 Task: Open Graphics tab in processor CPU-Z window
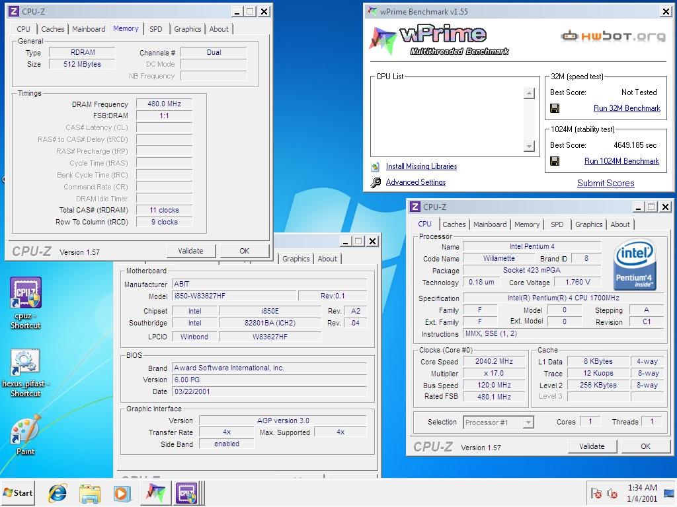[x=588, y=224]
